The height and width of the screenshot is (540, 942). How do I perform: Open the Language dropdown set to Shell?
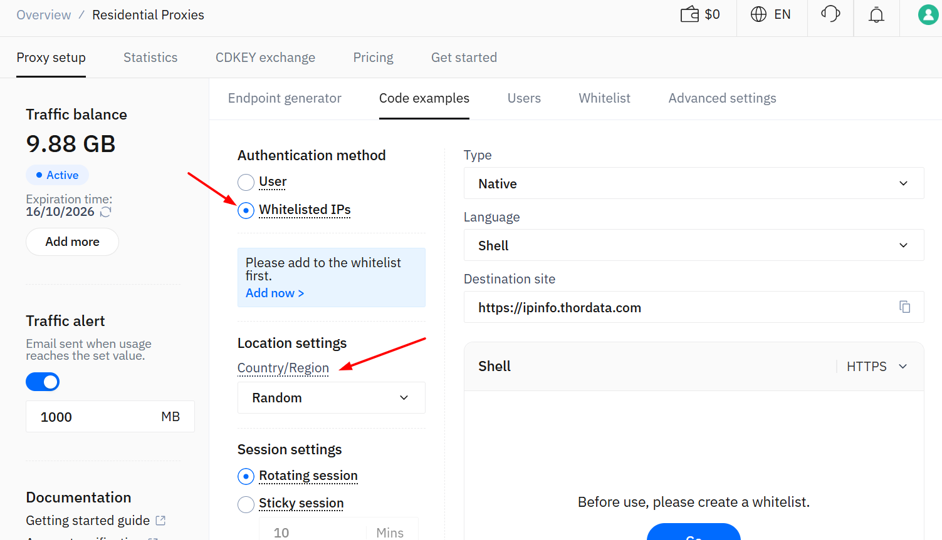pos(694,245)
